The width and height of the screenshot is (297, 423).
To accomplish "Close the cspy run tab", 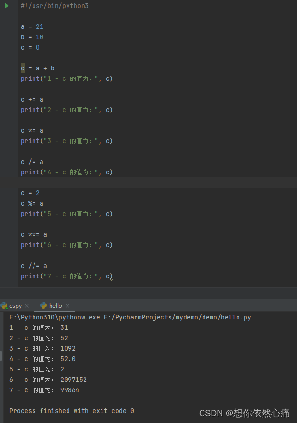I will pos(27,306).
